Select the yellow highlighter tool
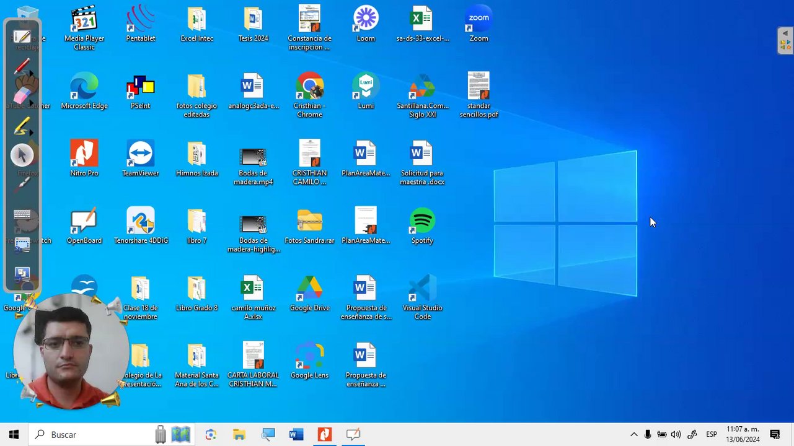Image resolution: width=794 pixels, height=446 pixels. [x=22, y=126]
